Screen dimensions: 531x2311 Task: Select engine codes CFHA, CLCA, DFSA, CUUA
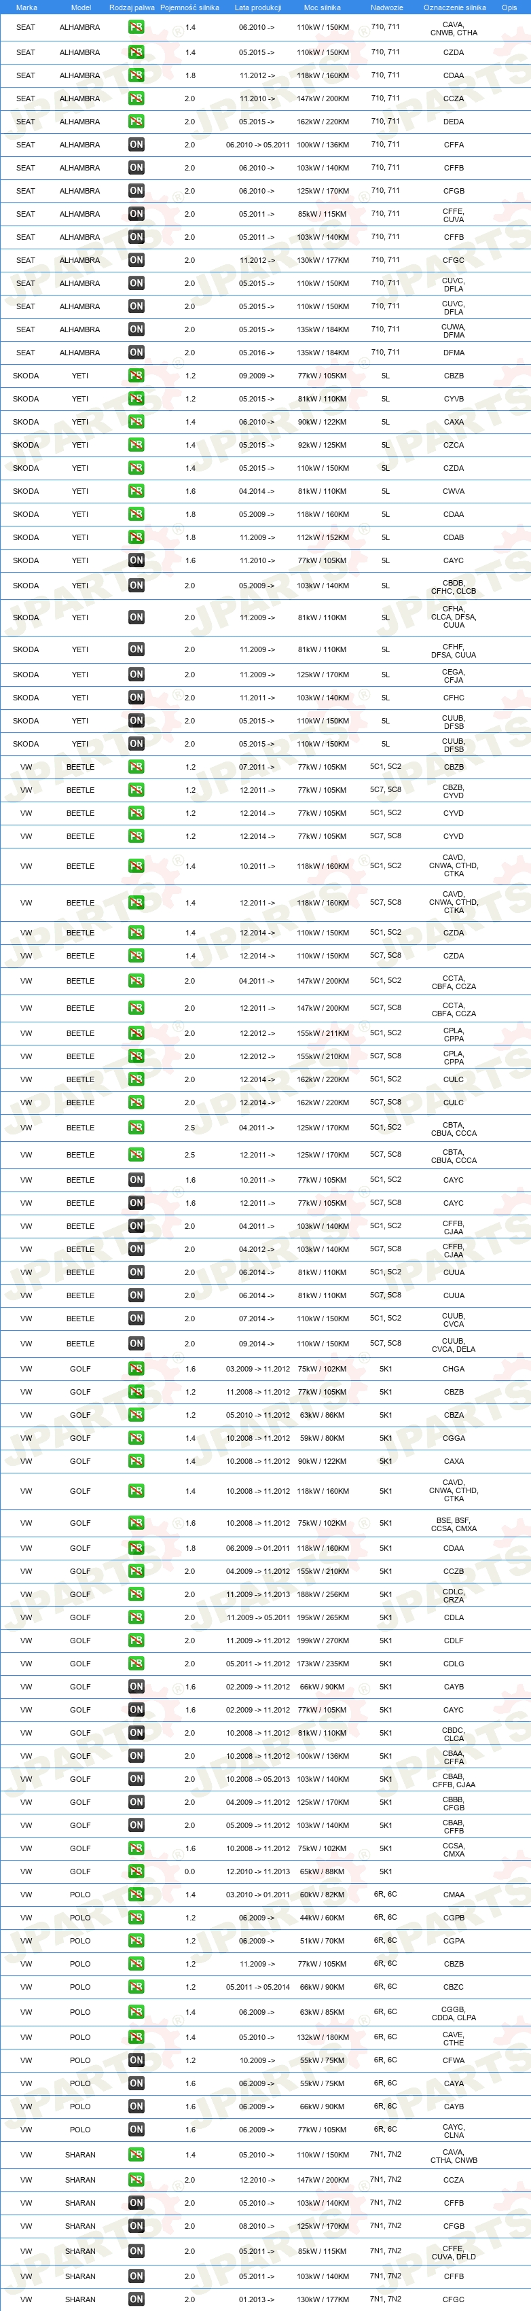click(454, 617)
